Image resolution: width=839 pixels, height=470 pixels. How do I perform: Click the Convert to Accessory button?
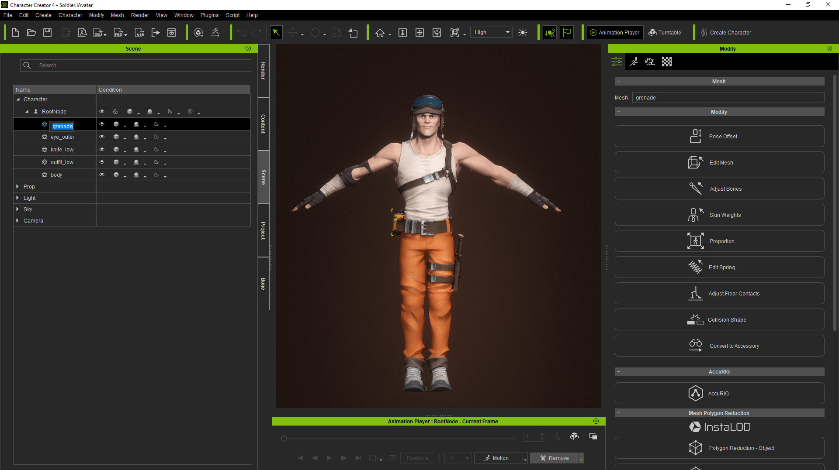pos(719,346)
